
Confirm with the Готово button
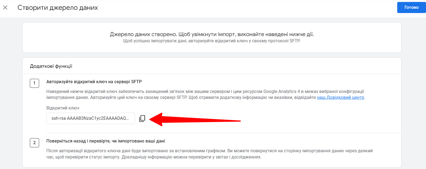[411, 7]
